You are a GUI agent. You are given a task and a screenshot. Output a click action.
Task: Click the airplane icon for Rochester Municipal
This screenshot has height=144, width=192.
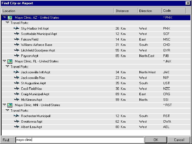(x=17, y=116)
